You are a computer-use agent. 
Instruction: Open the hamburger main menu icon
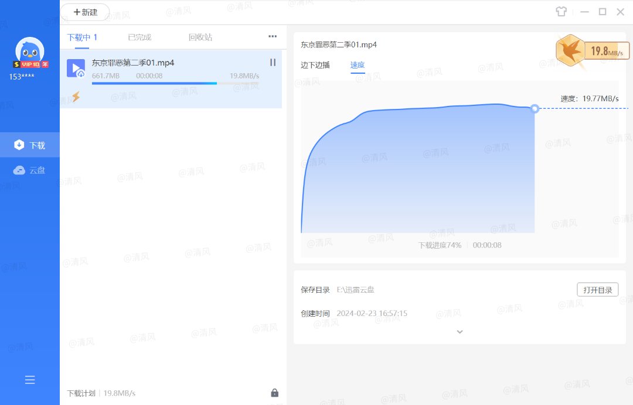tap(30, 380)
